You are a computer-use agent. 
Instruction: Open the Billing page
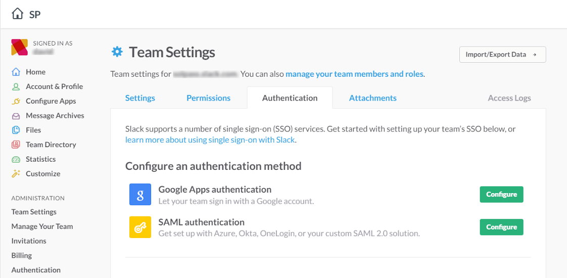pos(21,255)
